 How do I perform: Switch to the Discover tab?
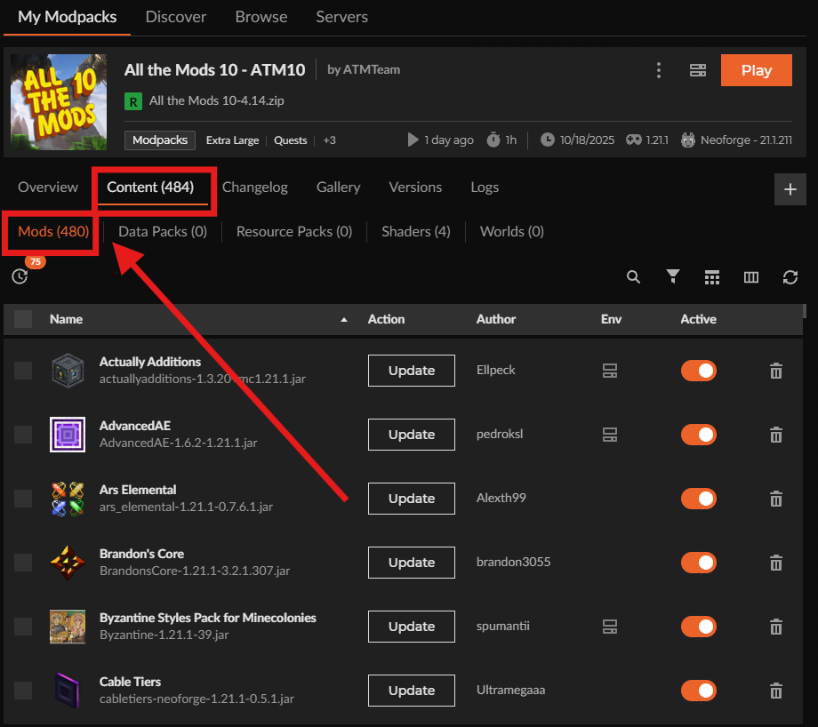pyautogui.click(x=176, y=17)
